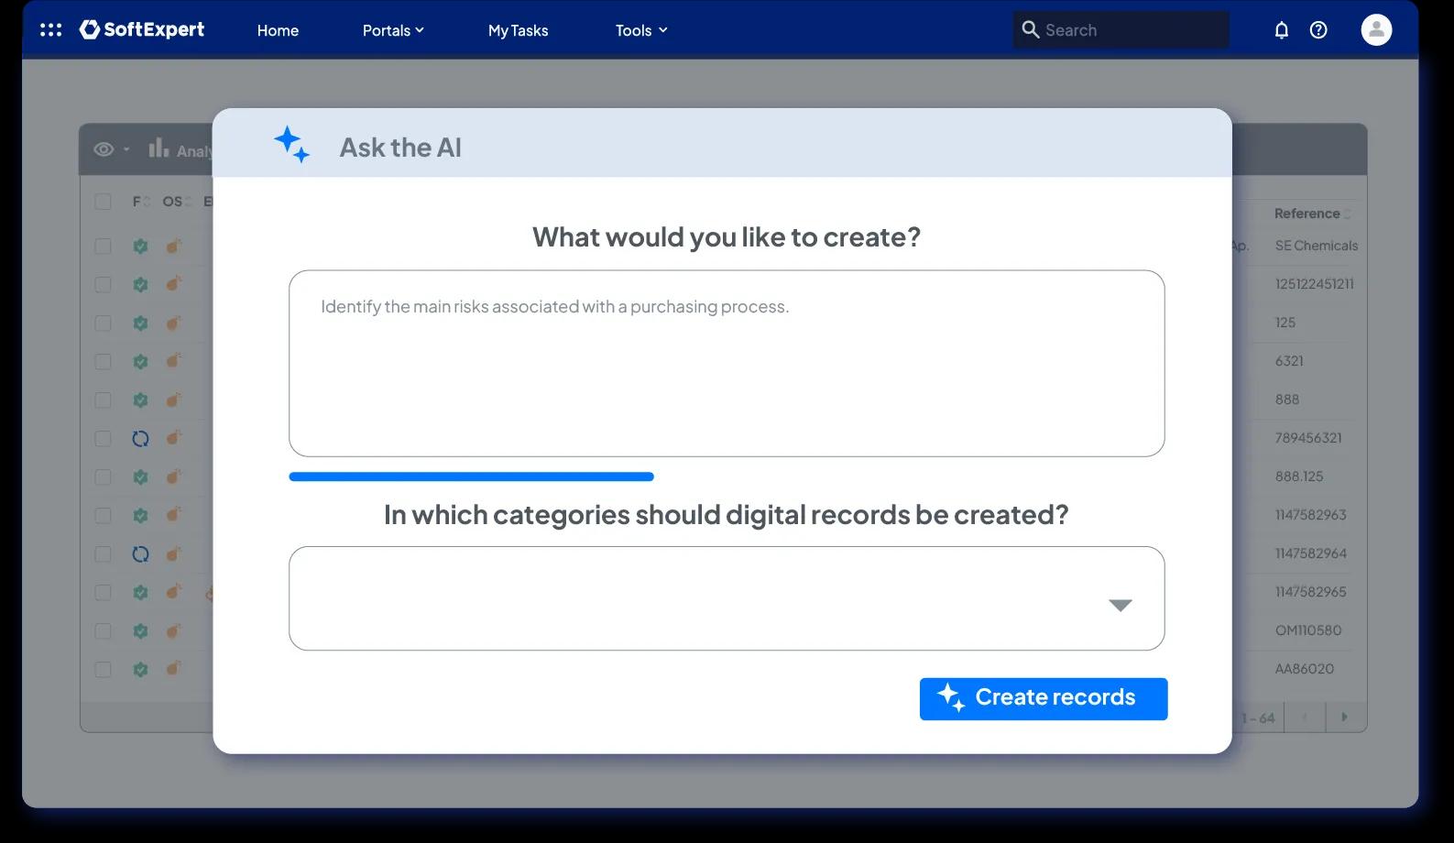Click the Create records button
Screen dimensions: 1454x843
(1044, 698)
